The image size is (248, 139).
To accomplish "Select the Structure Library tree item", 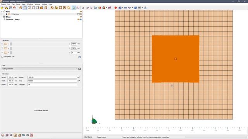I will pyautogui.click(x=13, y=20).
